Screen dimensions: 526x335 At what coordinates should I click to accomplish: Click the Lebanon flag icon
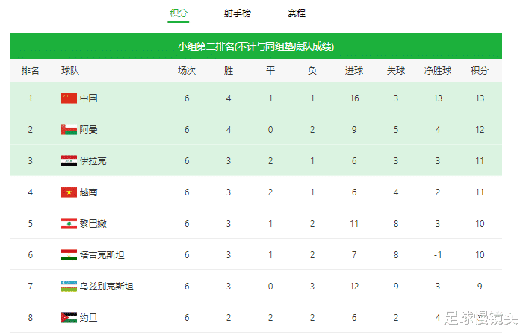69,223
